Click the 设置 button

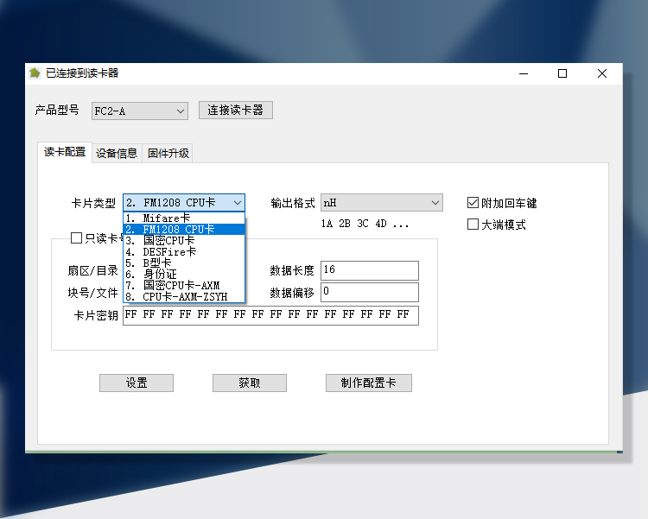[137, 383]
